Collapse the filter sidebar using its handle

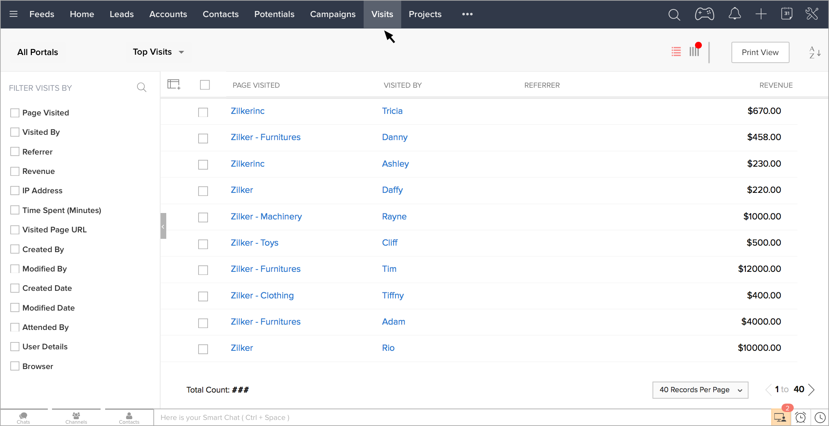(163, 226)
